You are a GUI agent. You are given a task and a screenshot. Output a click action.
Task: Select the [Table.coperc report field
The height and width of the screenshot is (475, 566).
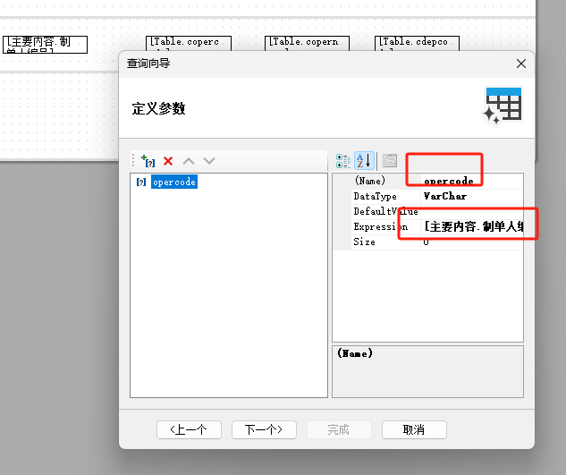(x=189, y=43)
